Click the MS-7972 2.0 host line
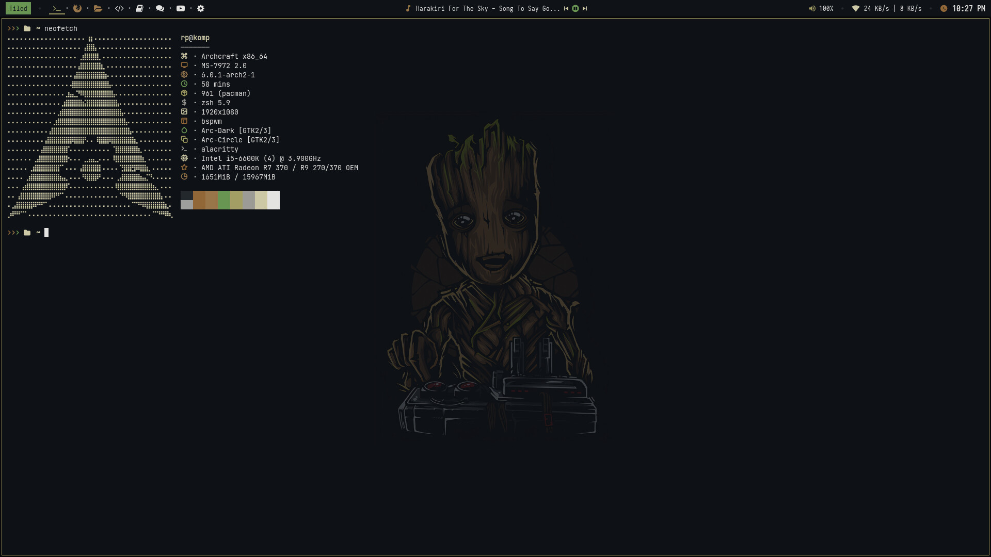The height and width of the screenshot is (557, 991). [224, 66]
